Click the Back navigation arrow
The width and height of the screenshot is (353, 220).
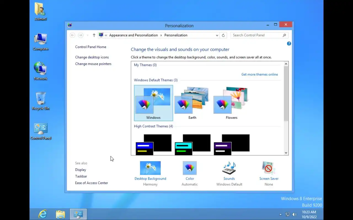pyautogui.click(x=73, y=35)
